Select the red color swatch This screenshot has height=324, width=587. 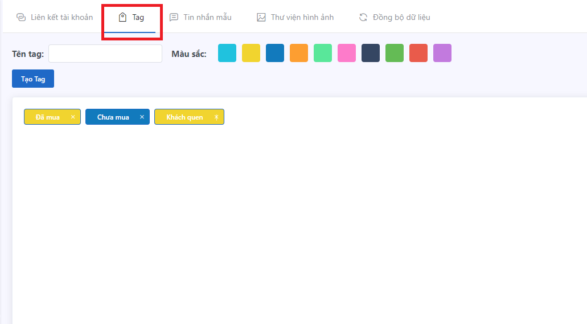[x=418, y=53]
